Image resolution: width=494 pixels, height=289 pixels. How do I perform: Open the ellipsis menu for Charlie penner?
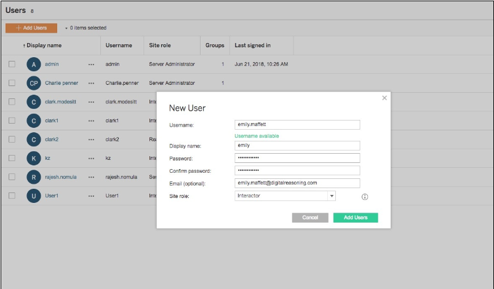pyautogui.click(x=92, y=83)
